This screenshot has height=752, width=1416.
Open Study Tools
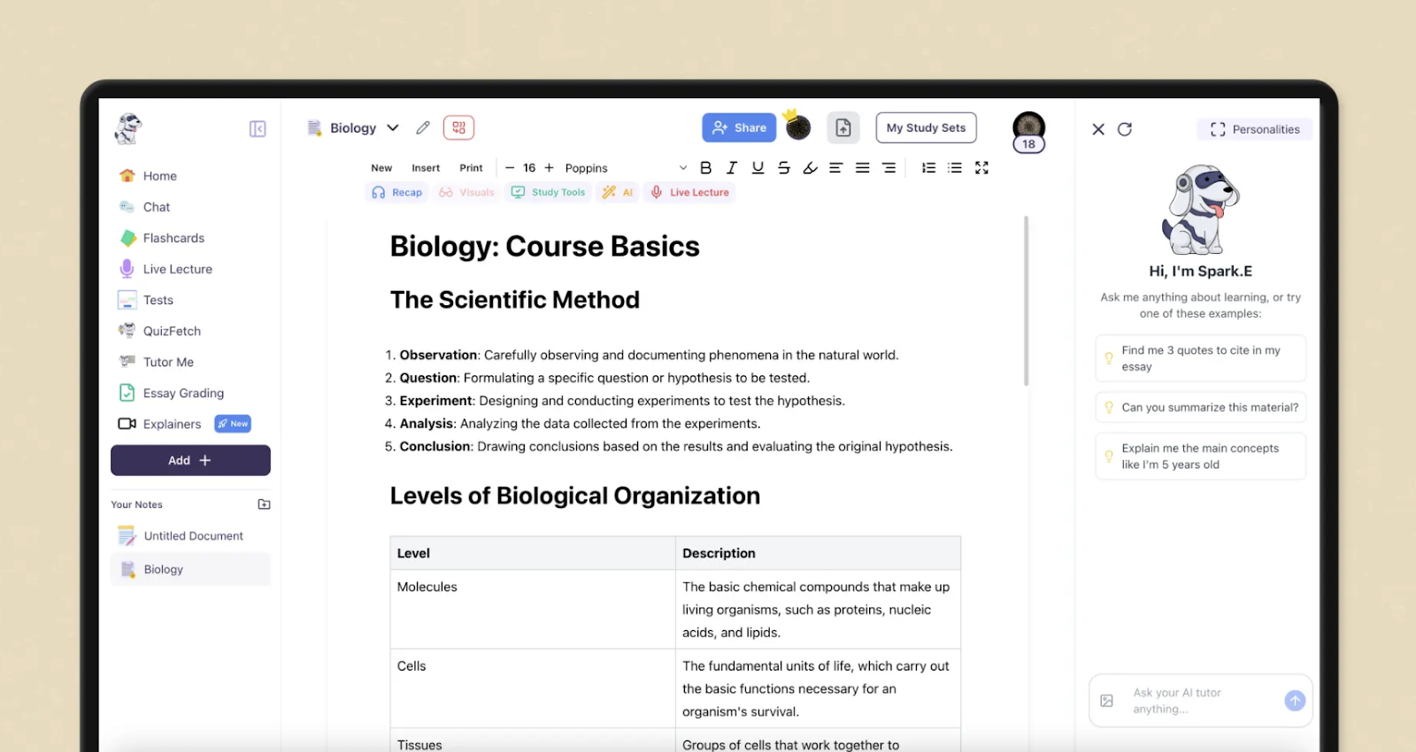pos(549,192)
